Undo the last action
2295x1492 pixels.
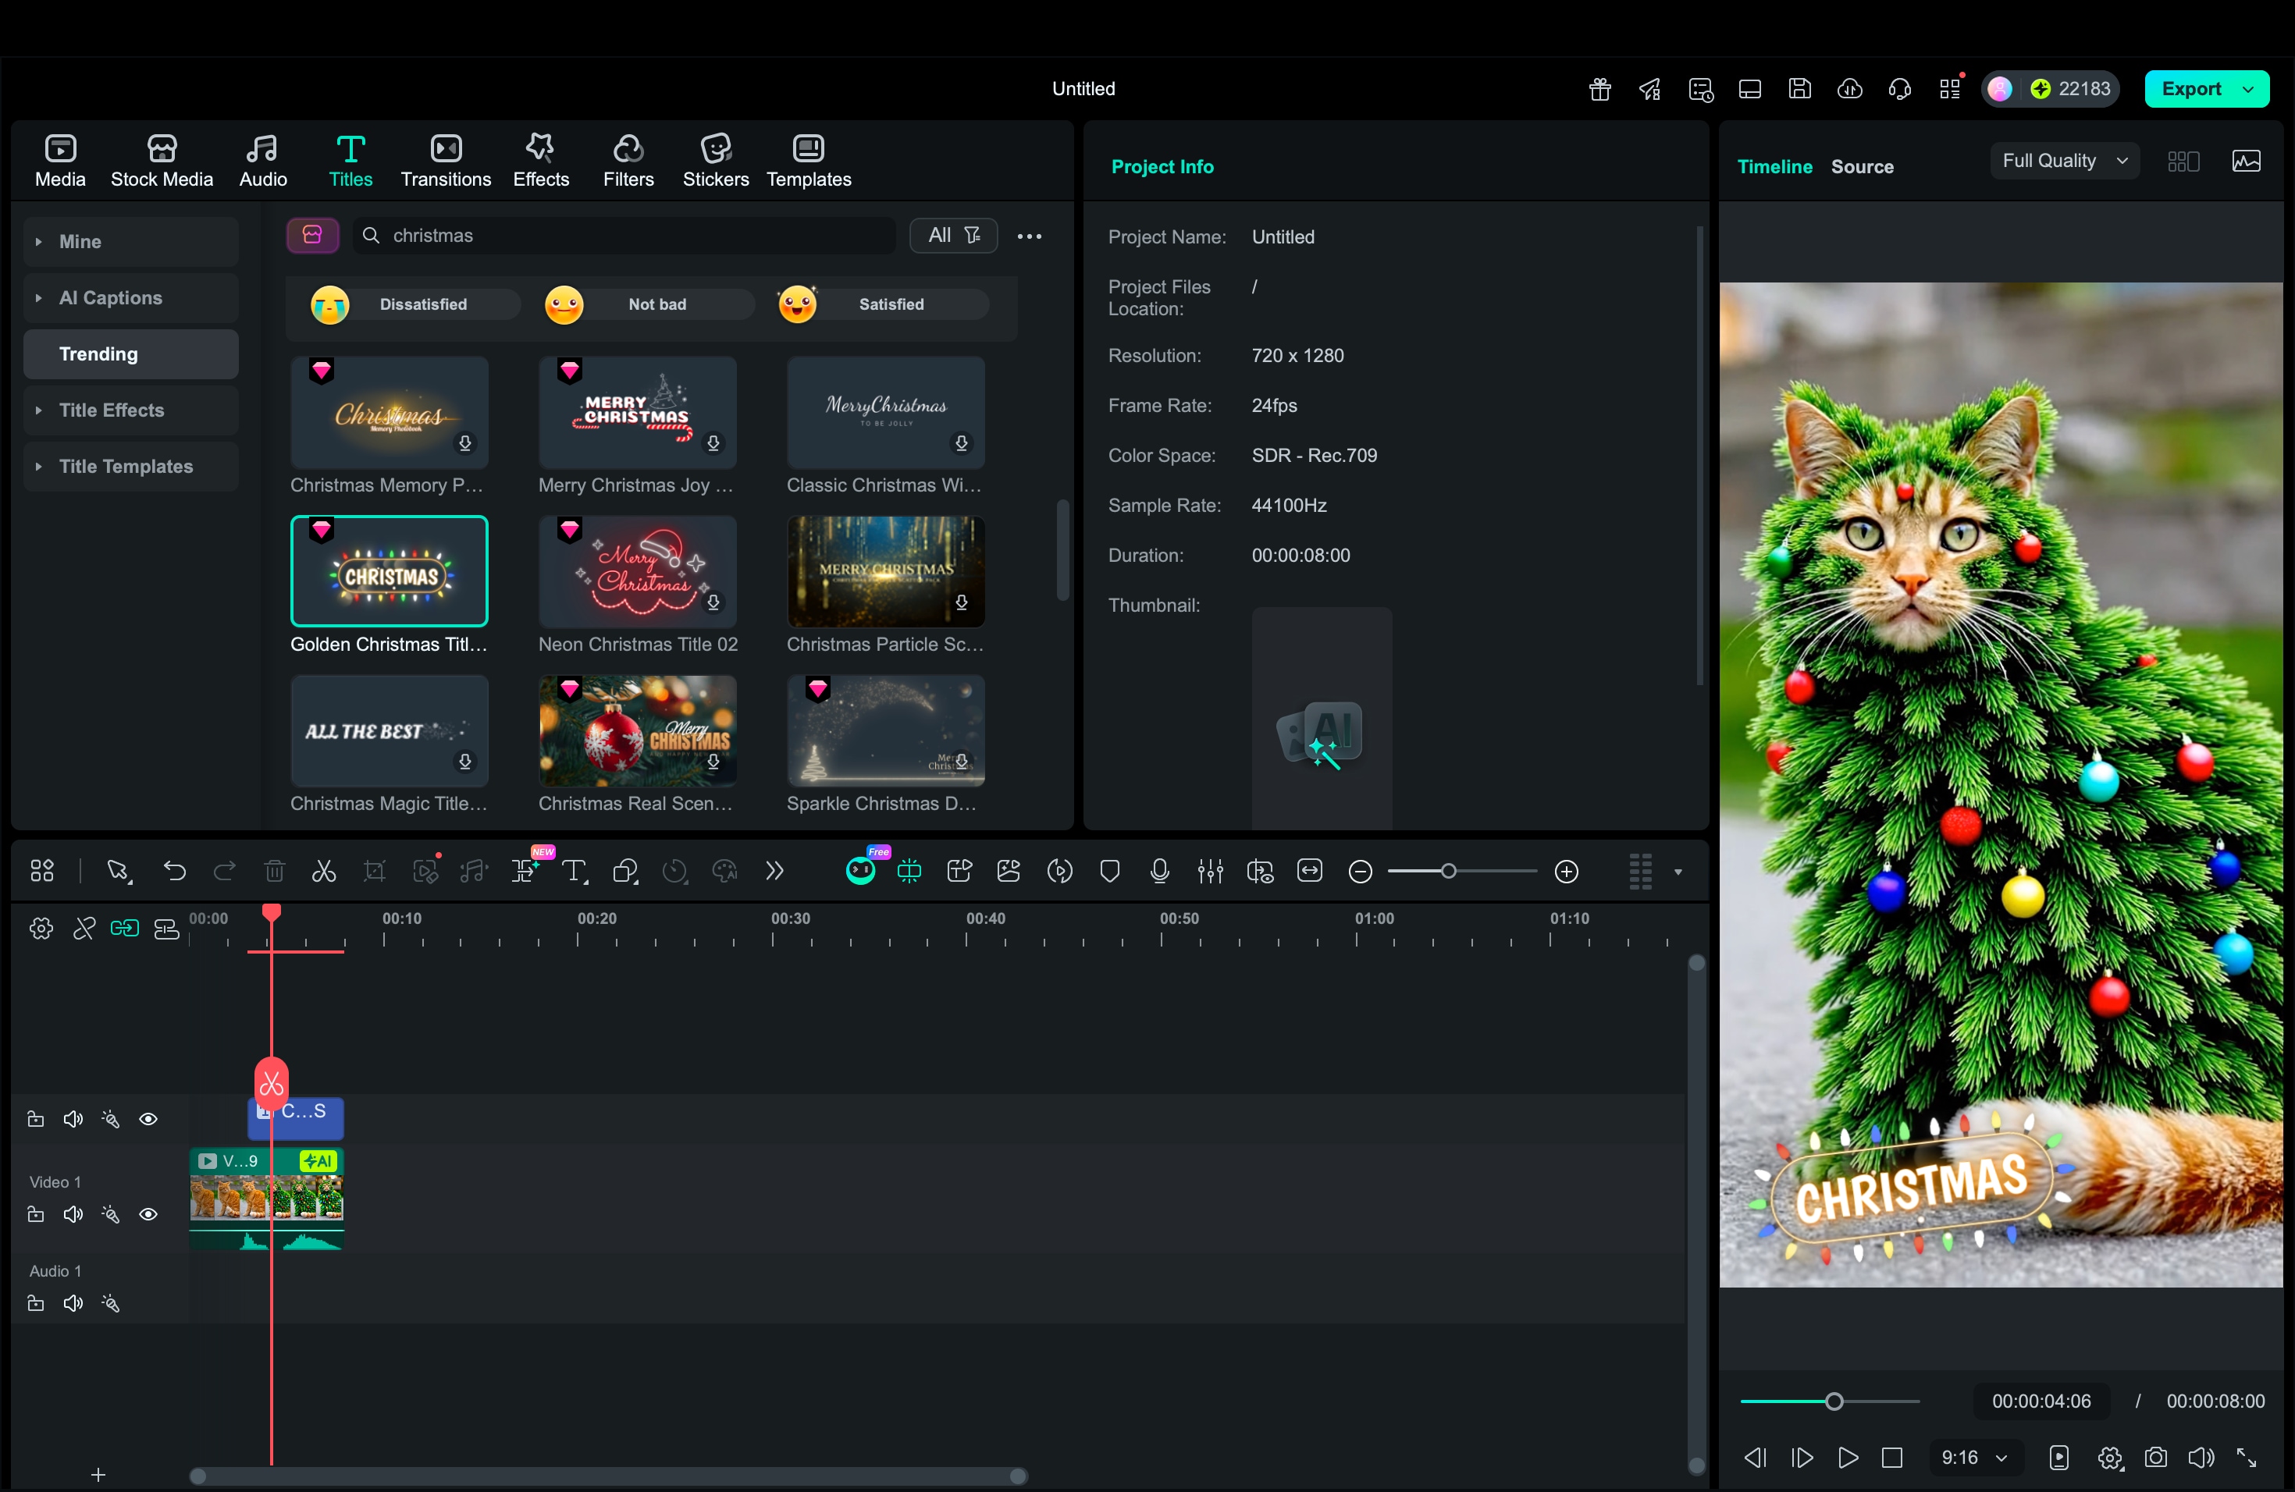point(176,870)
